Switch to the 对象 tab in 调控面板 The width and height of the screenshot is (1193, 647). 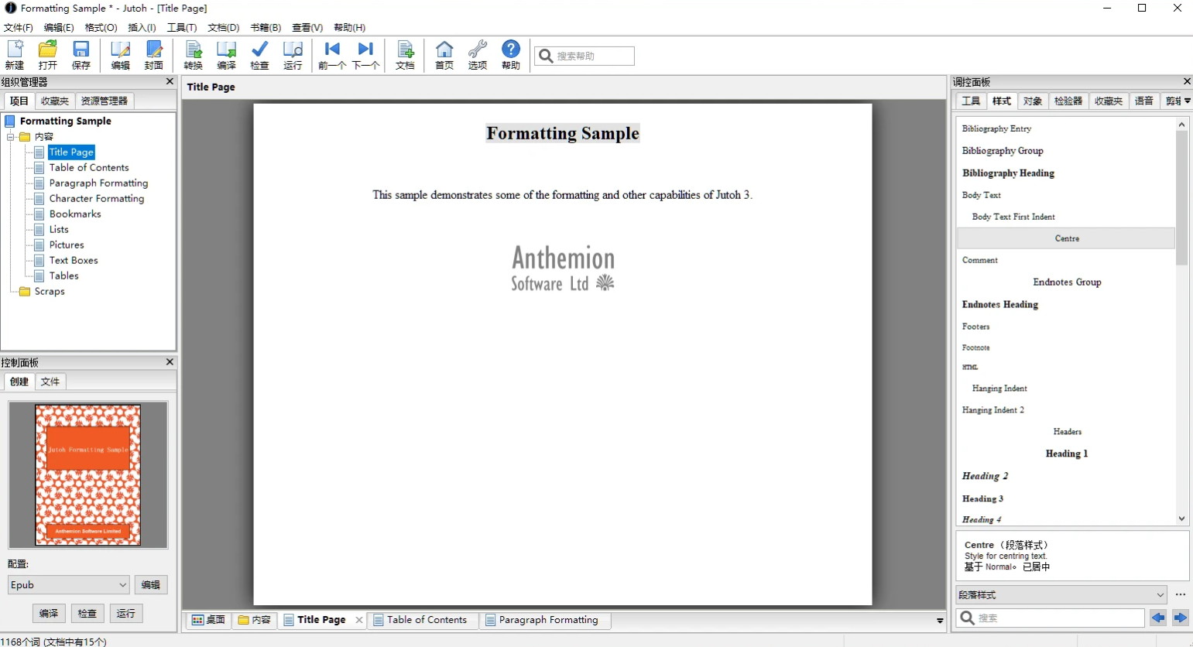[1033, 101]
